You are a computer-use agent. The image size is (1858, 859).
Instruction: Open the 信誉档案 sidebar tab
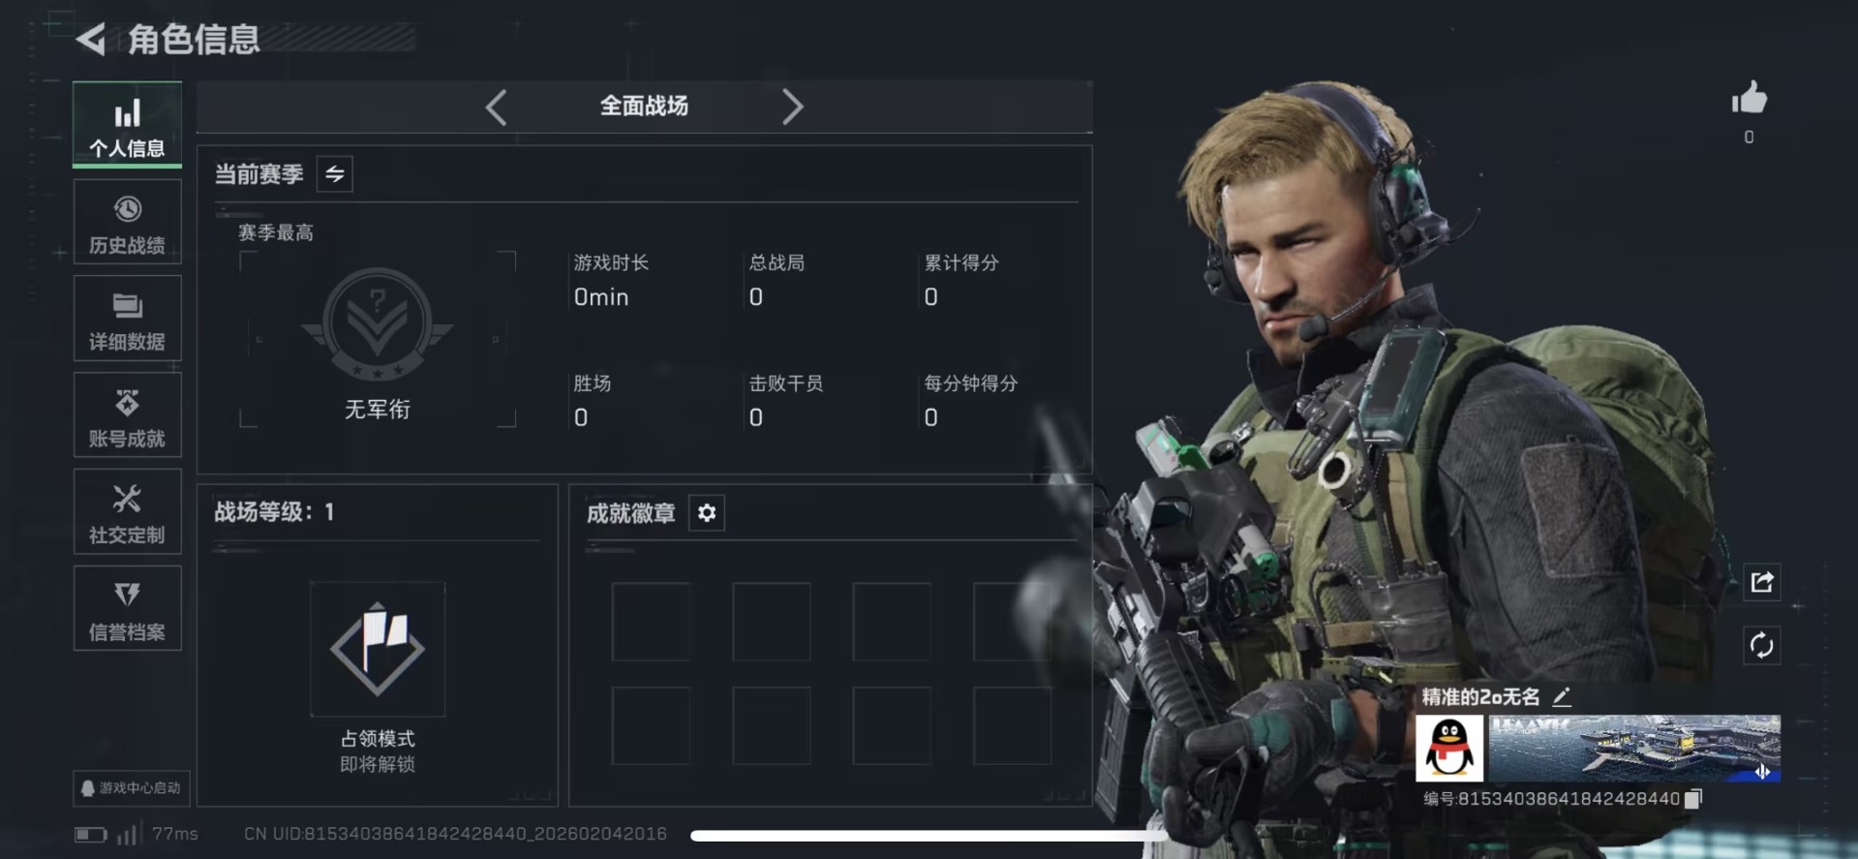pos(127,609)
